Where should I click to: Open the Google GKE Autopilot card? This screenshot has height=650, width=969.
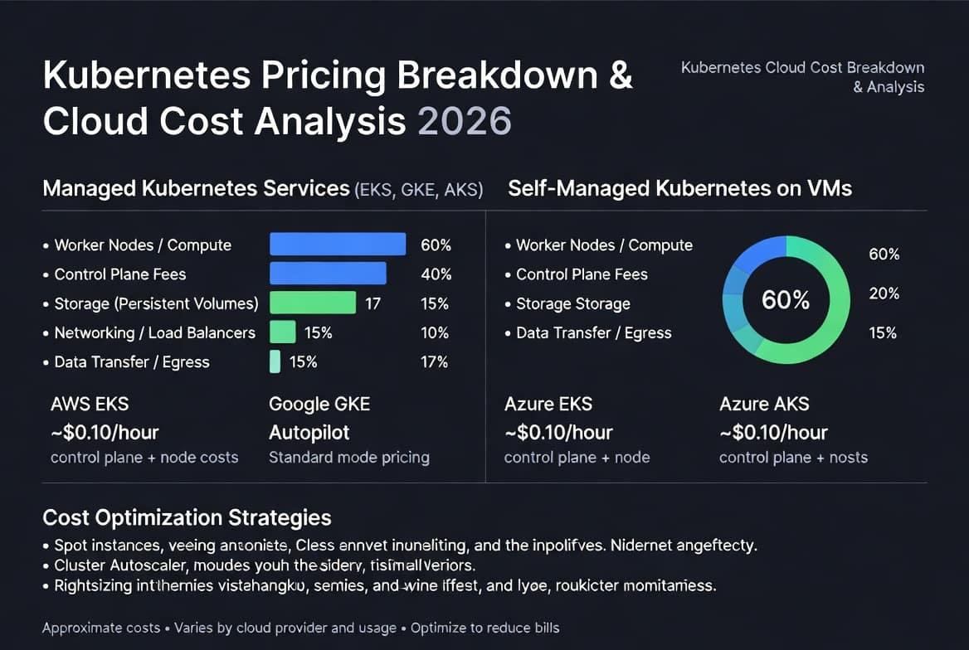[349, 430]
